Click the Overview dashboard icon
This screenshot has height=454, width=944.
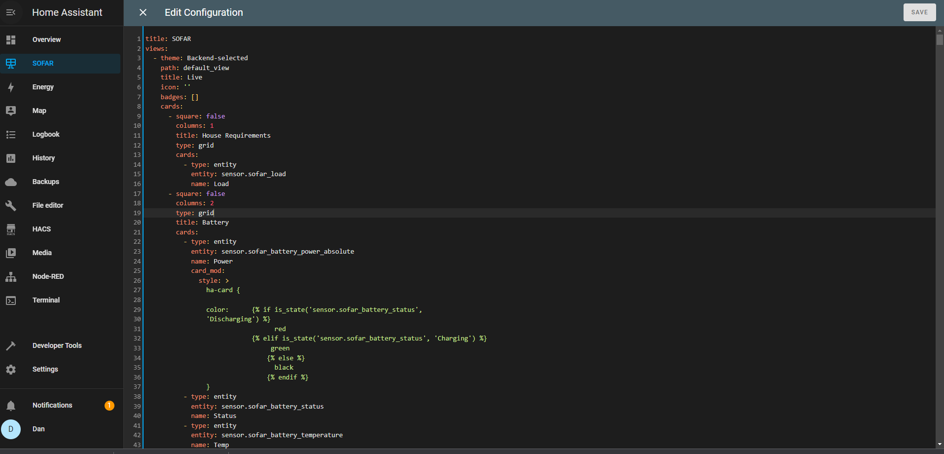11,39
